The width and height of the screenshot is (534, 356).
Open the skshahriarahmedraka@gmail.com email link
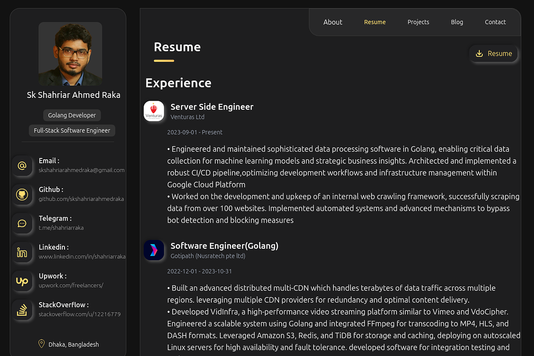[x=81, y=170]
